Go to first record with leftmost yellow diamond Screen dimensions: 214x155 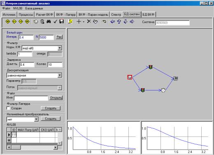pyautogui.click(x=8, y=21)
